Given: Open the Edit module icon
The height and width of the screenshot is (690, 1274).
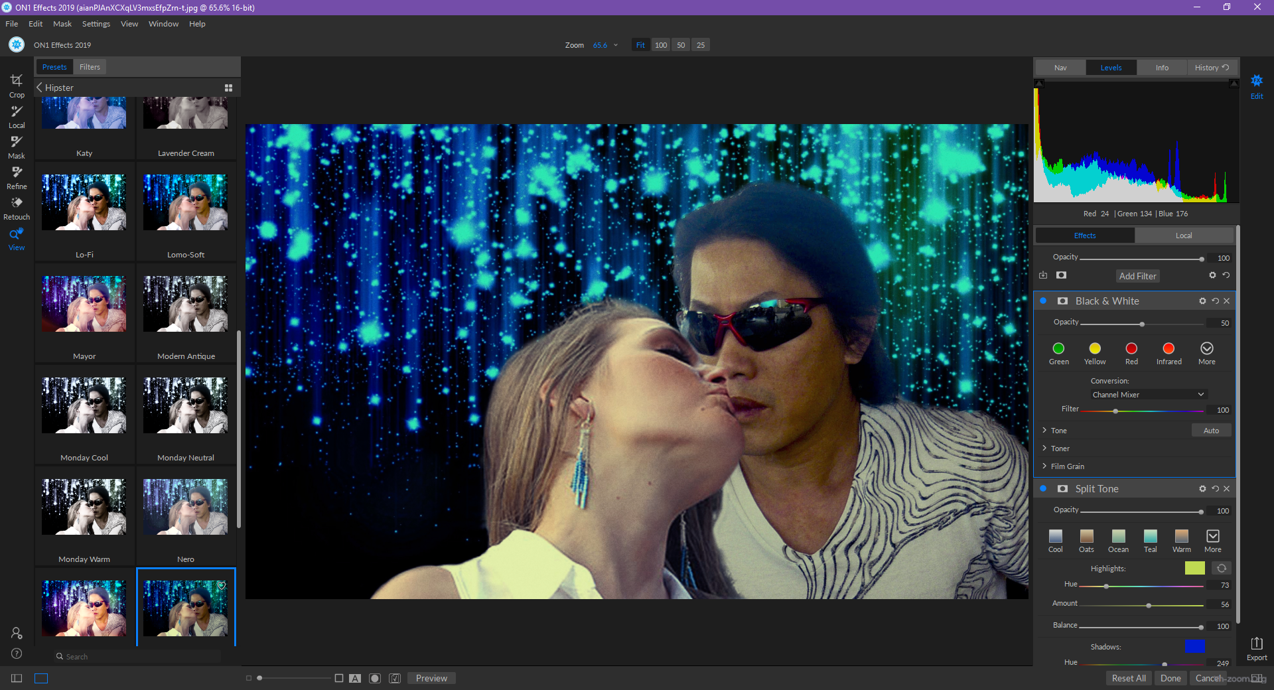Looking at the screenshot, I should (x=1257, y=86).
